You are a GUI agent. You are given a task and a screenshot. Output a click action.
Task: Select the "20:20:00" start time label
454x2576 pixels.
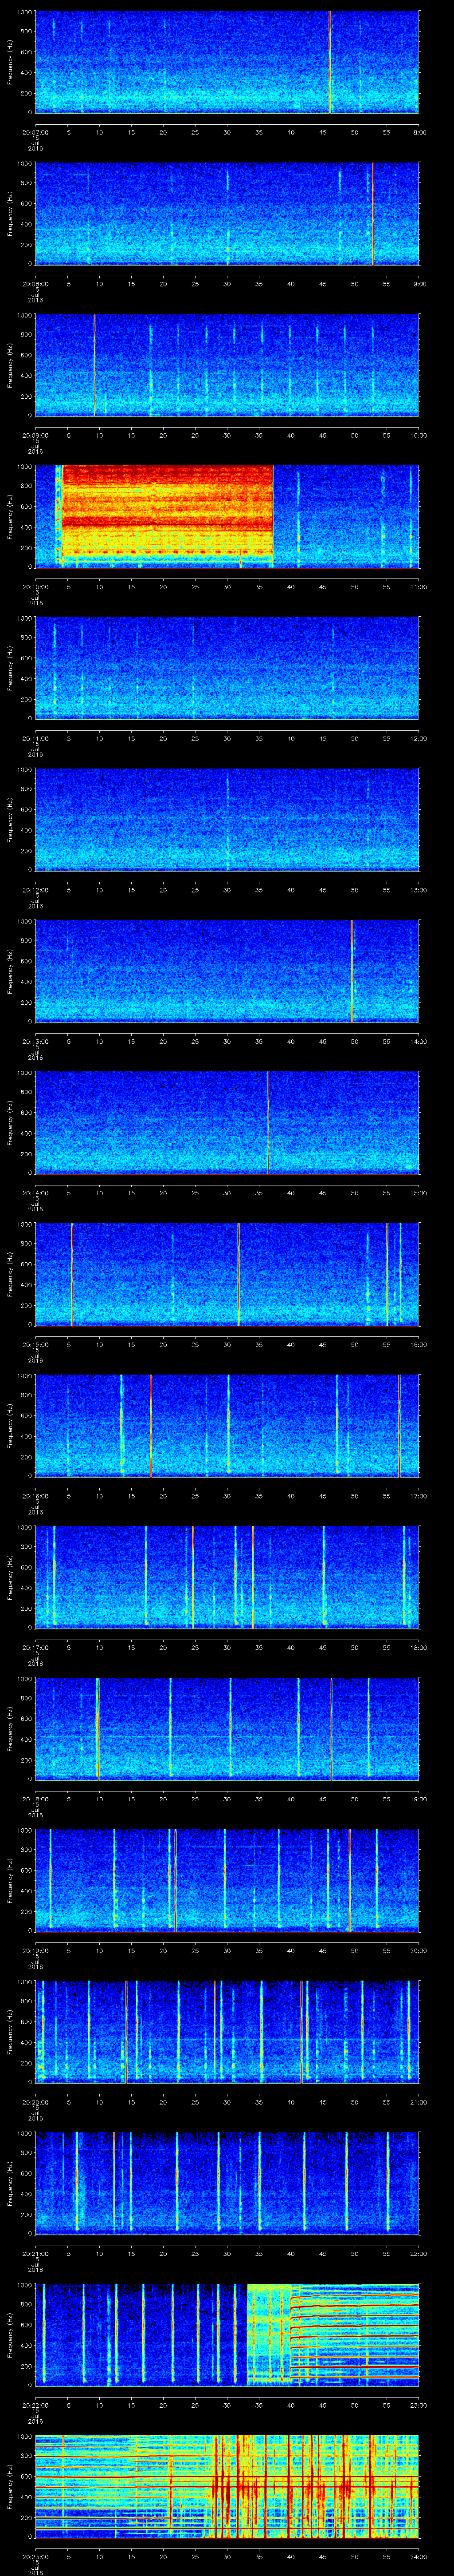[x=35, y=2102]
